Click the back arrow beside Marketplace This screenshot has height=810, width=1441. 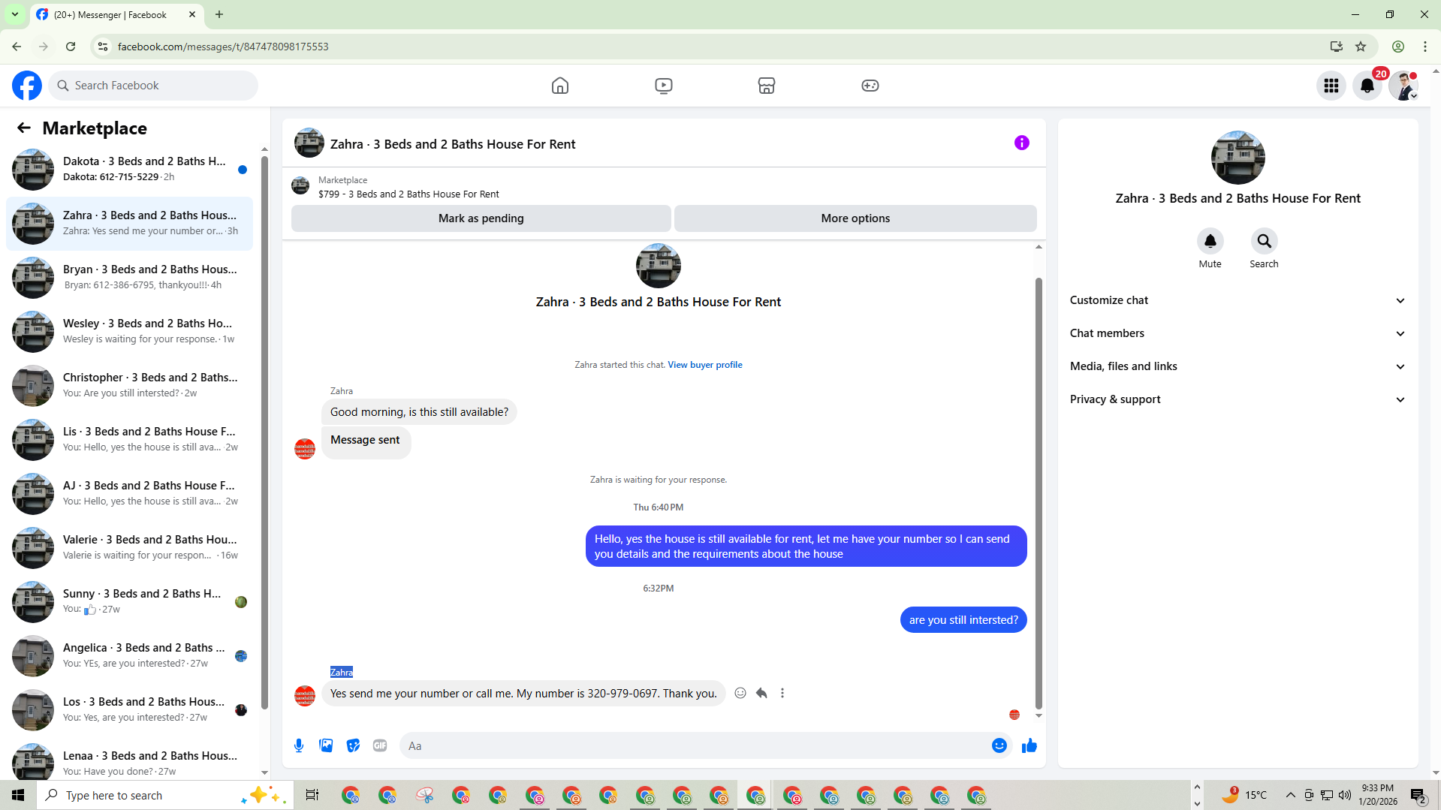click(x=24, y=128)
